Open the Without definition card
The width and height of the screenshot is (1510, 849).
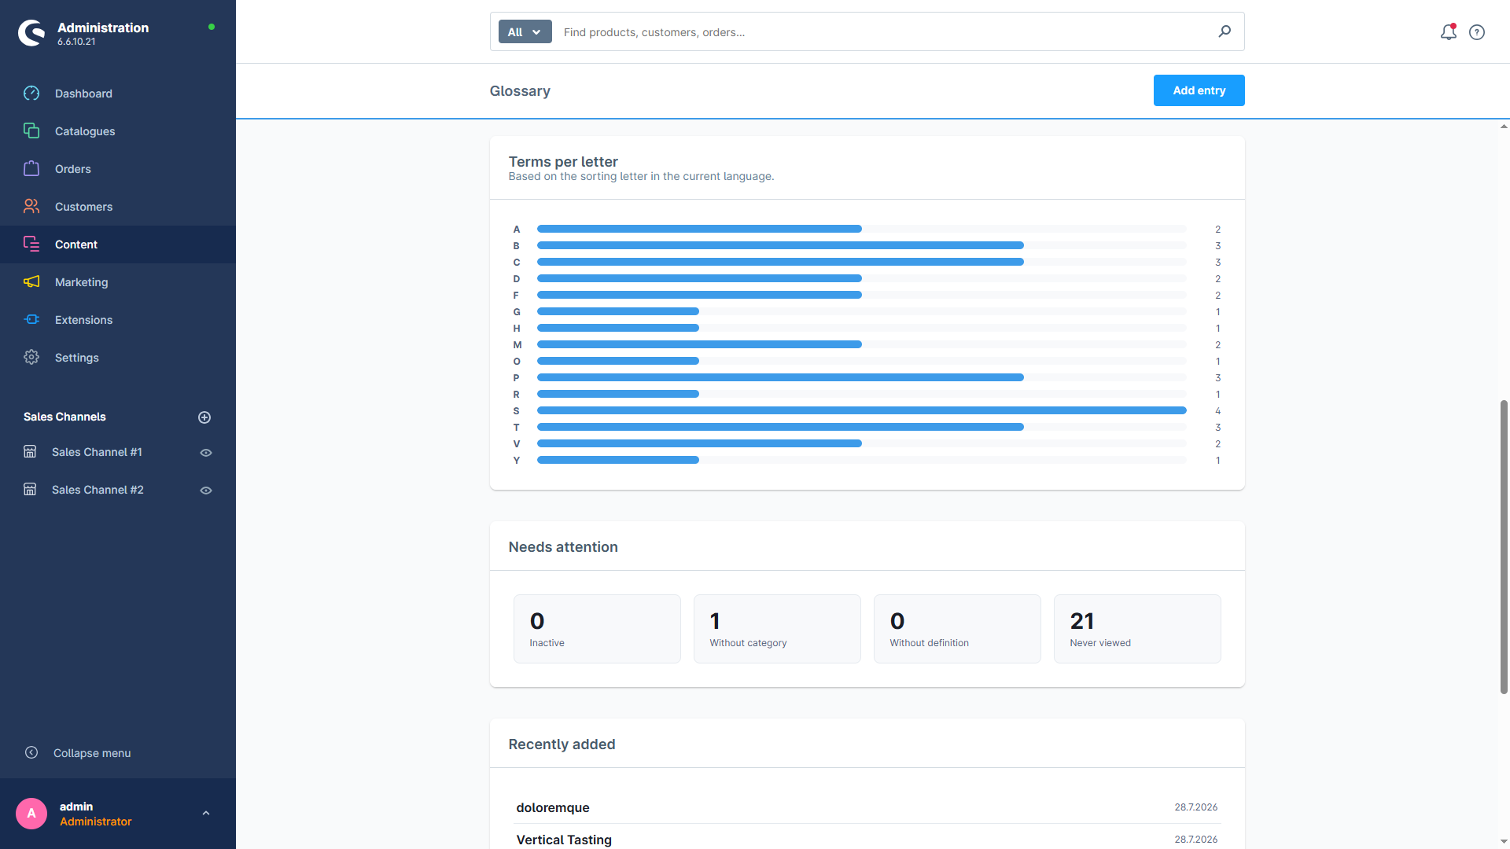pyautogui.click(x=957, y=629)
